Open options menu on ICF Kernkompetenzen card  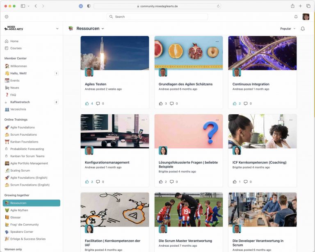click(x=291, y=120)
